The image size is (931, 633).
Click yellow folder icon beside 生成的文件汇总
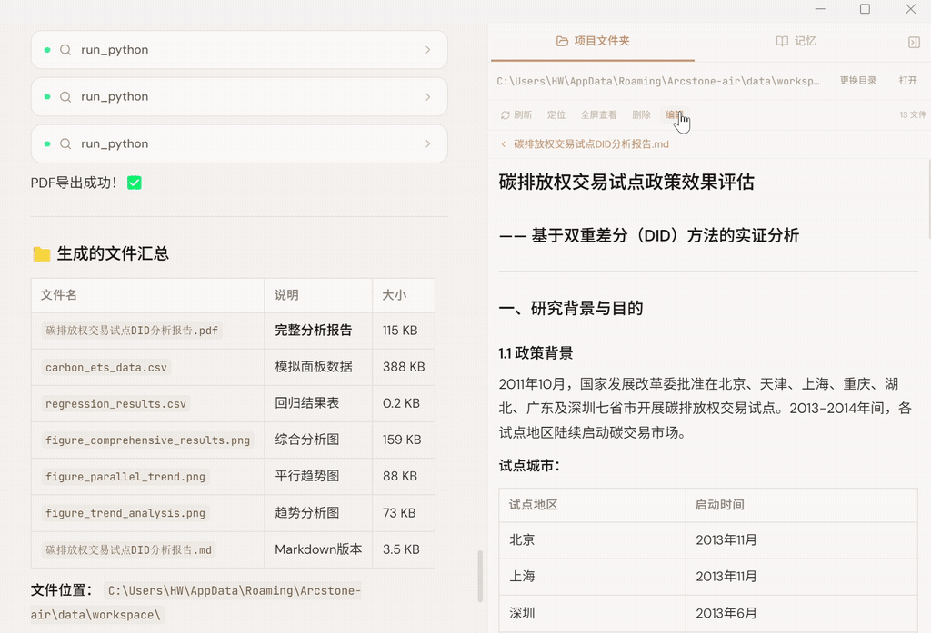(x=41, y=254)
